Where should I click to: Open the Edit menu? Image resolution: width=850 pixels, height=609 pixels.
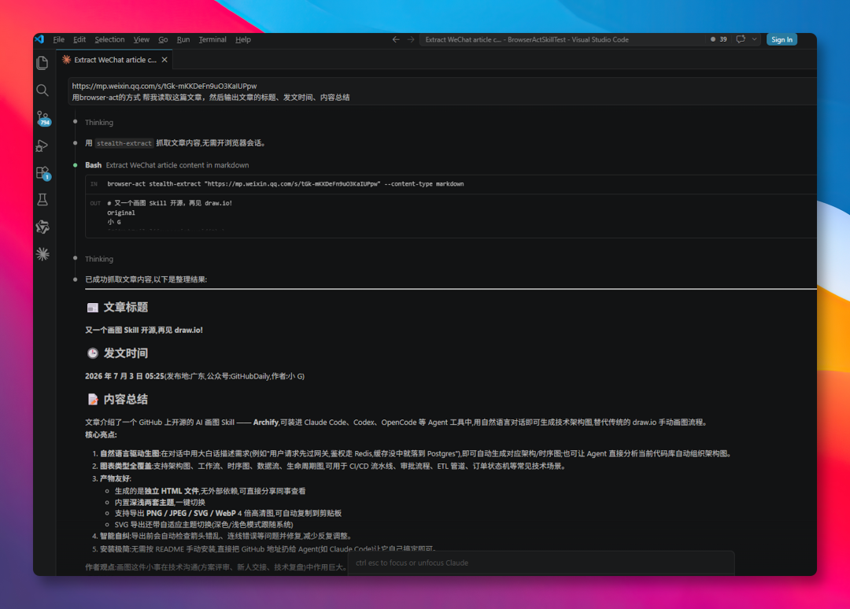tap(79, 39)
